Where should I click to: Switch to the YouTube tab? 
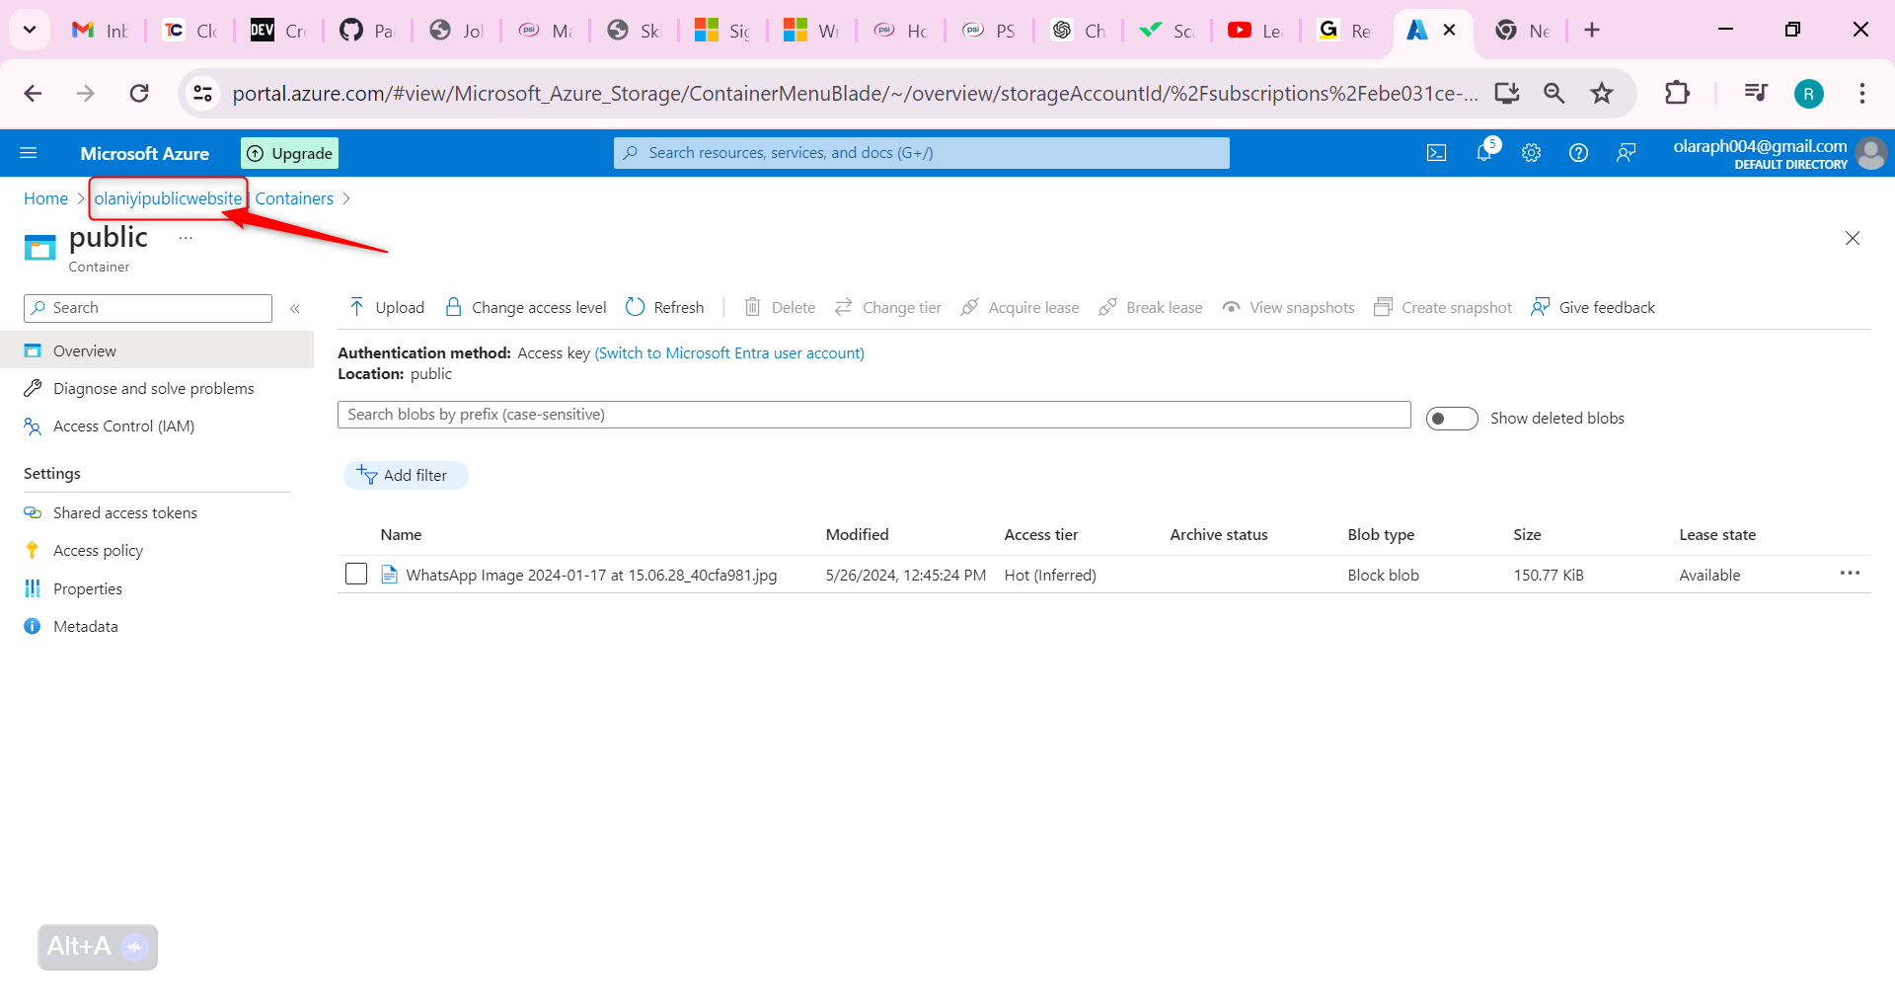pos(1255,31)
